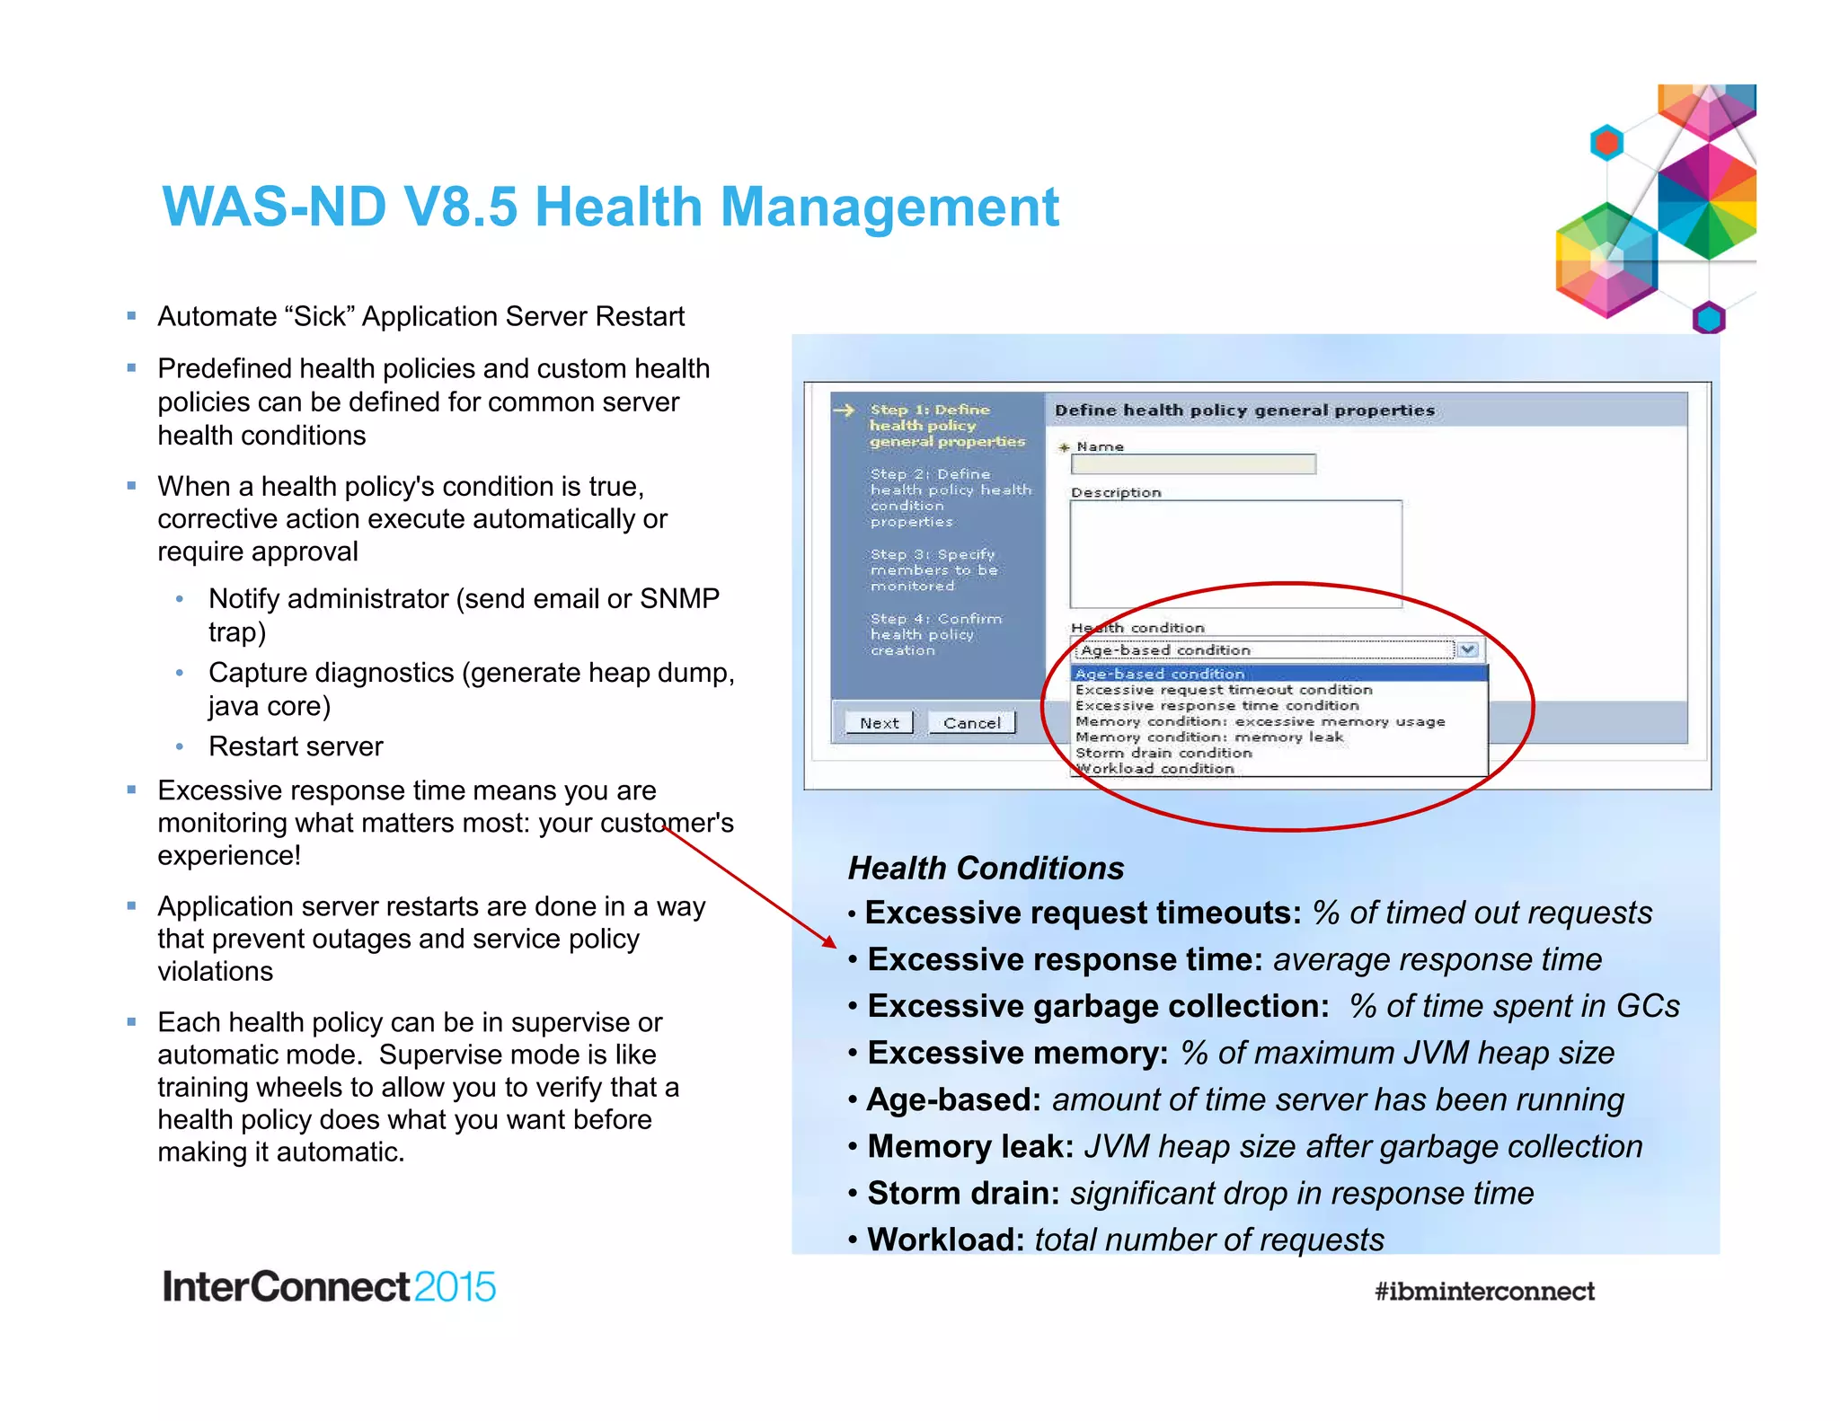Click the 'Notify administrator (send email or SNMP trap)' sub-bullet
Screen dimensions: 1840x1421
point(464,615)
